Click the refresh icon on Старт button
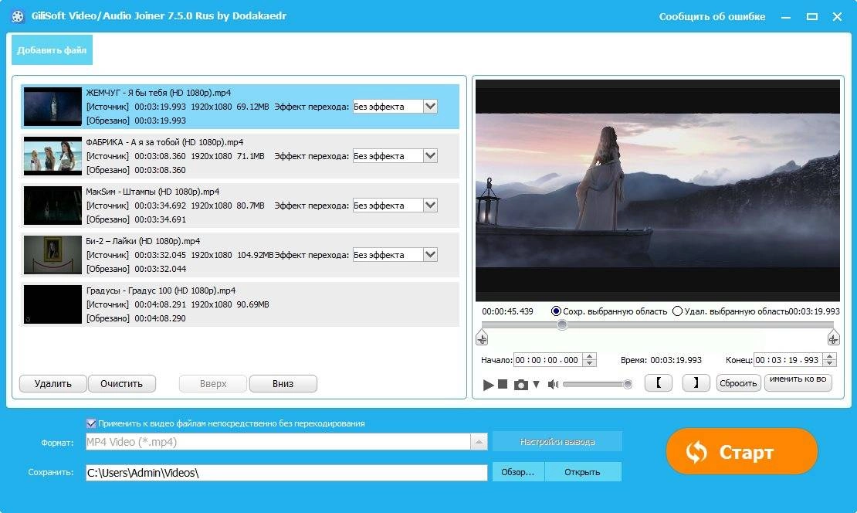The image size is (857, 513). [x=697, y=452]
